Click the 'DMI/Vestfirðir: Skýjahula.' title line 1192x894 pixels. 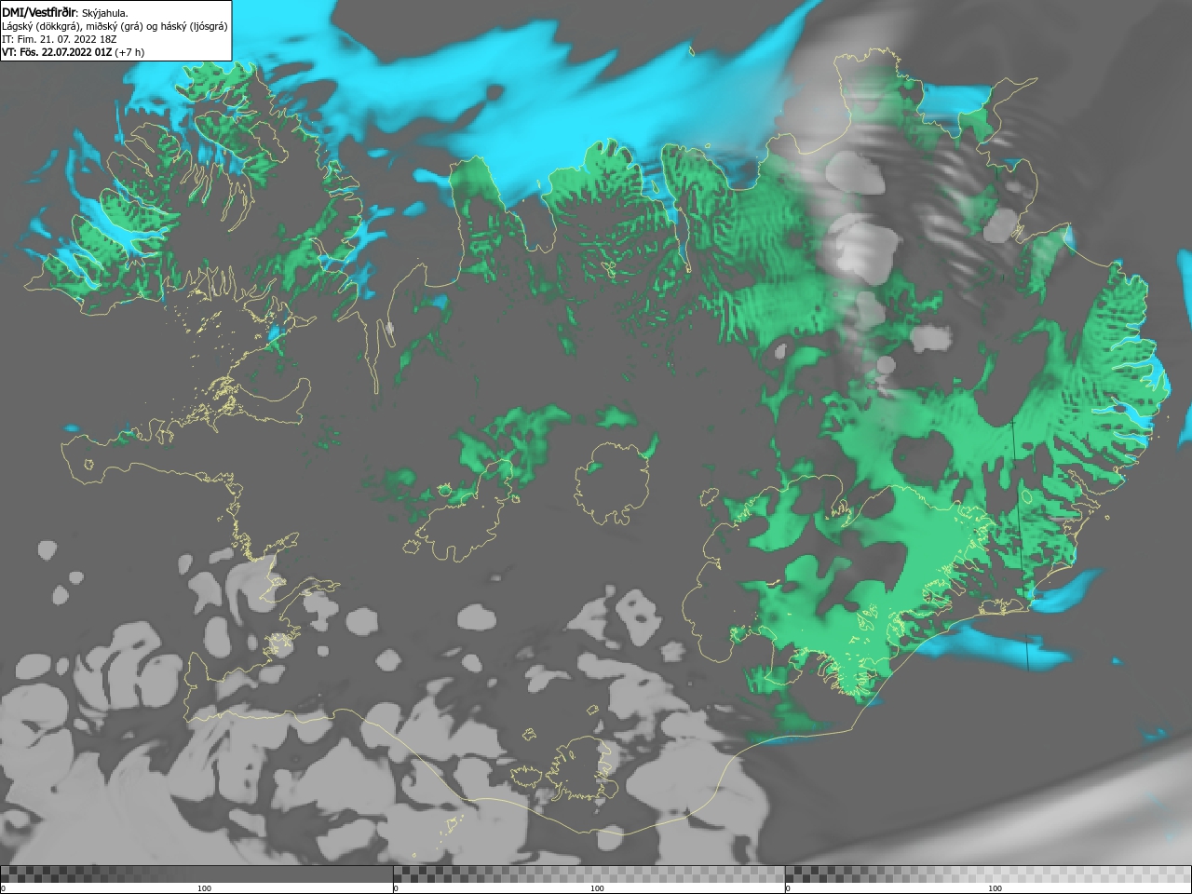tap(65, 12)
